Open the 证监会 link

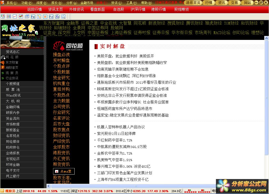[x=49, y=33]
